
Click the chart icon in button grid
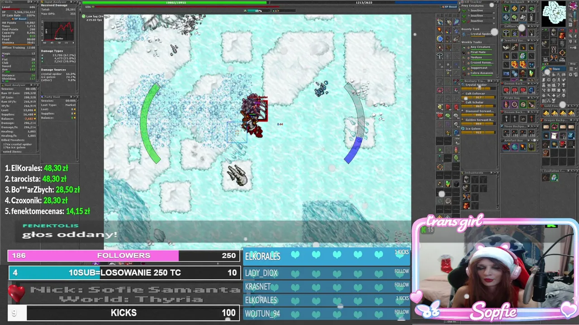tap(559, 95)
